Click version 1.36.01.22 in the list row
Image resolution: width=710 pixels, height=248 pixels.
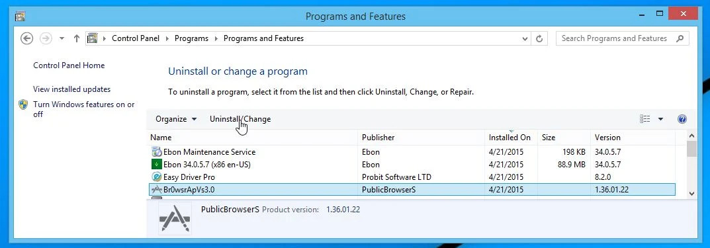click(611, 190)
